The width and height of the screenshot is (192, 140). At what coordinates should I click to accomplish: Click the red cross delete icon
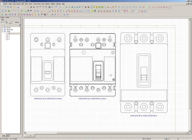click(x=41, y=11)
